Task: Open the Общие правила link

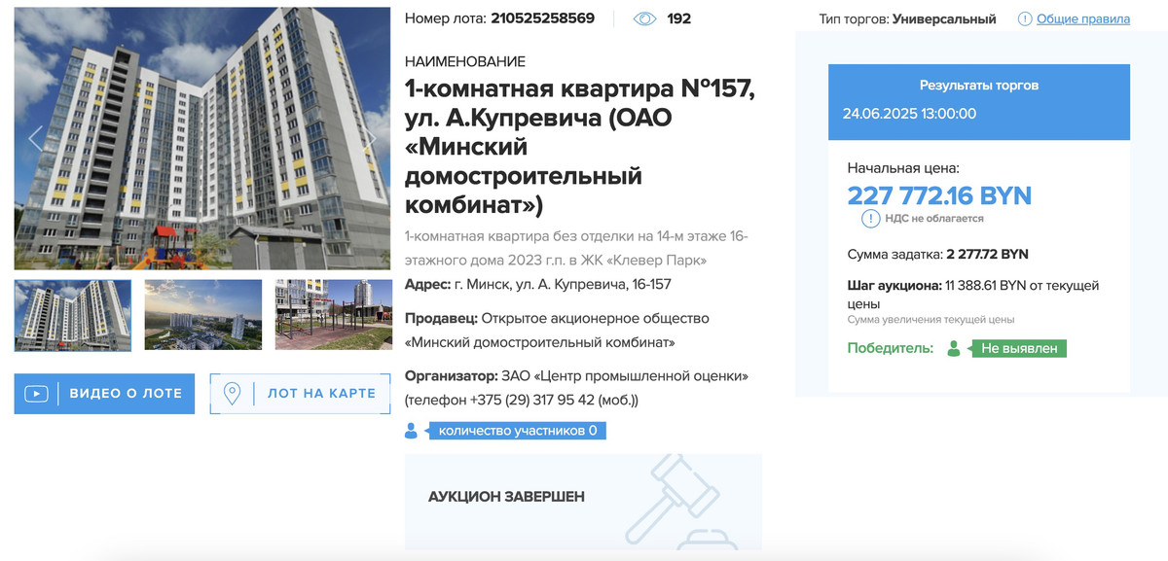Action: tap(1083, 18)
